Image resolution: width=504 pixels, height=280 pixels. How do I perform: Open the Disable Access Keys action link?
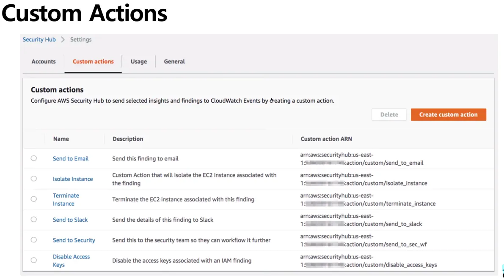(71, 261)
